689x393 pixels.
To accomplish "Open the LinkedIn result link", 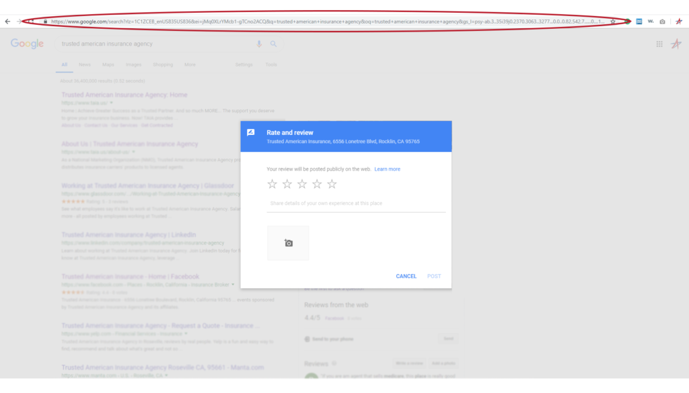I will tap(129, 234).
